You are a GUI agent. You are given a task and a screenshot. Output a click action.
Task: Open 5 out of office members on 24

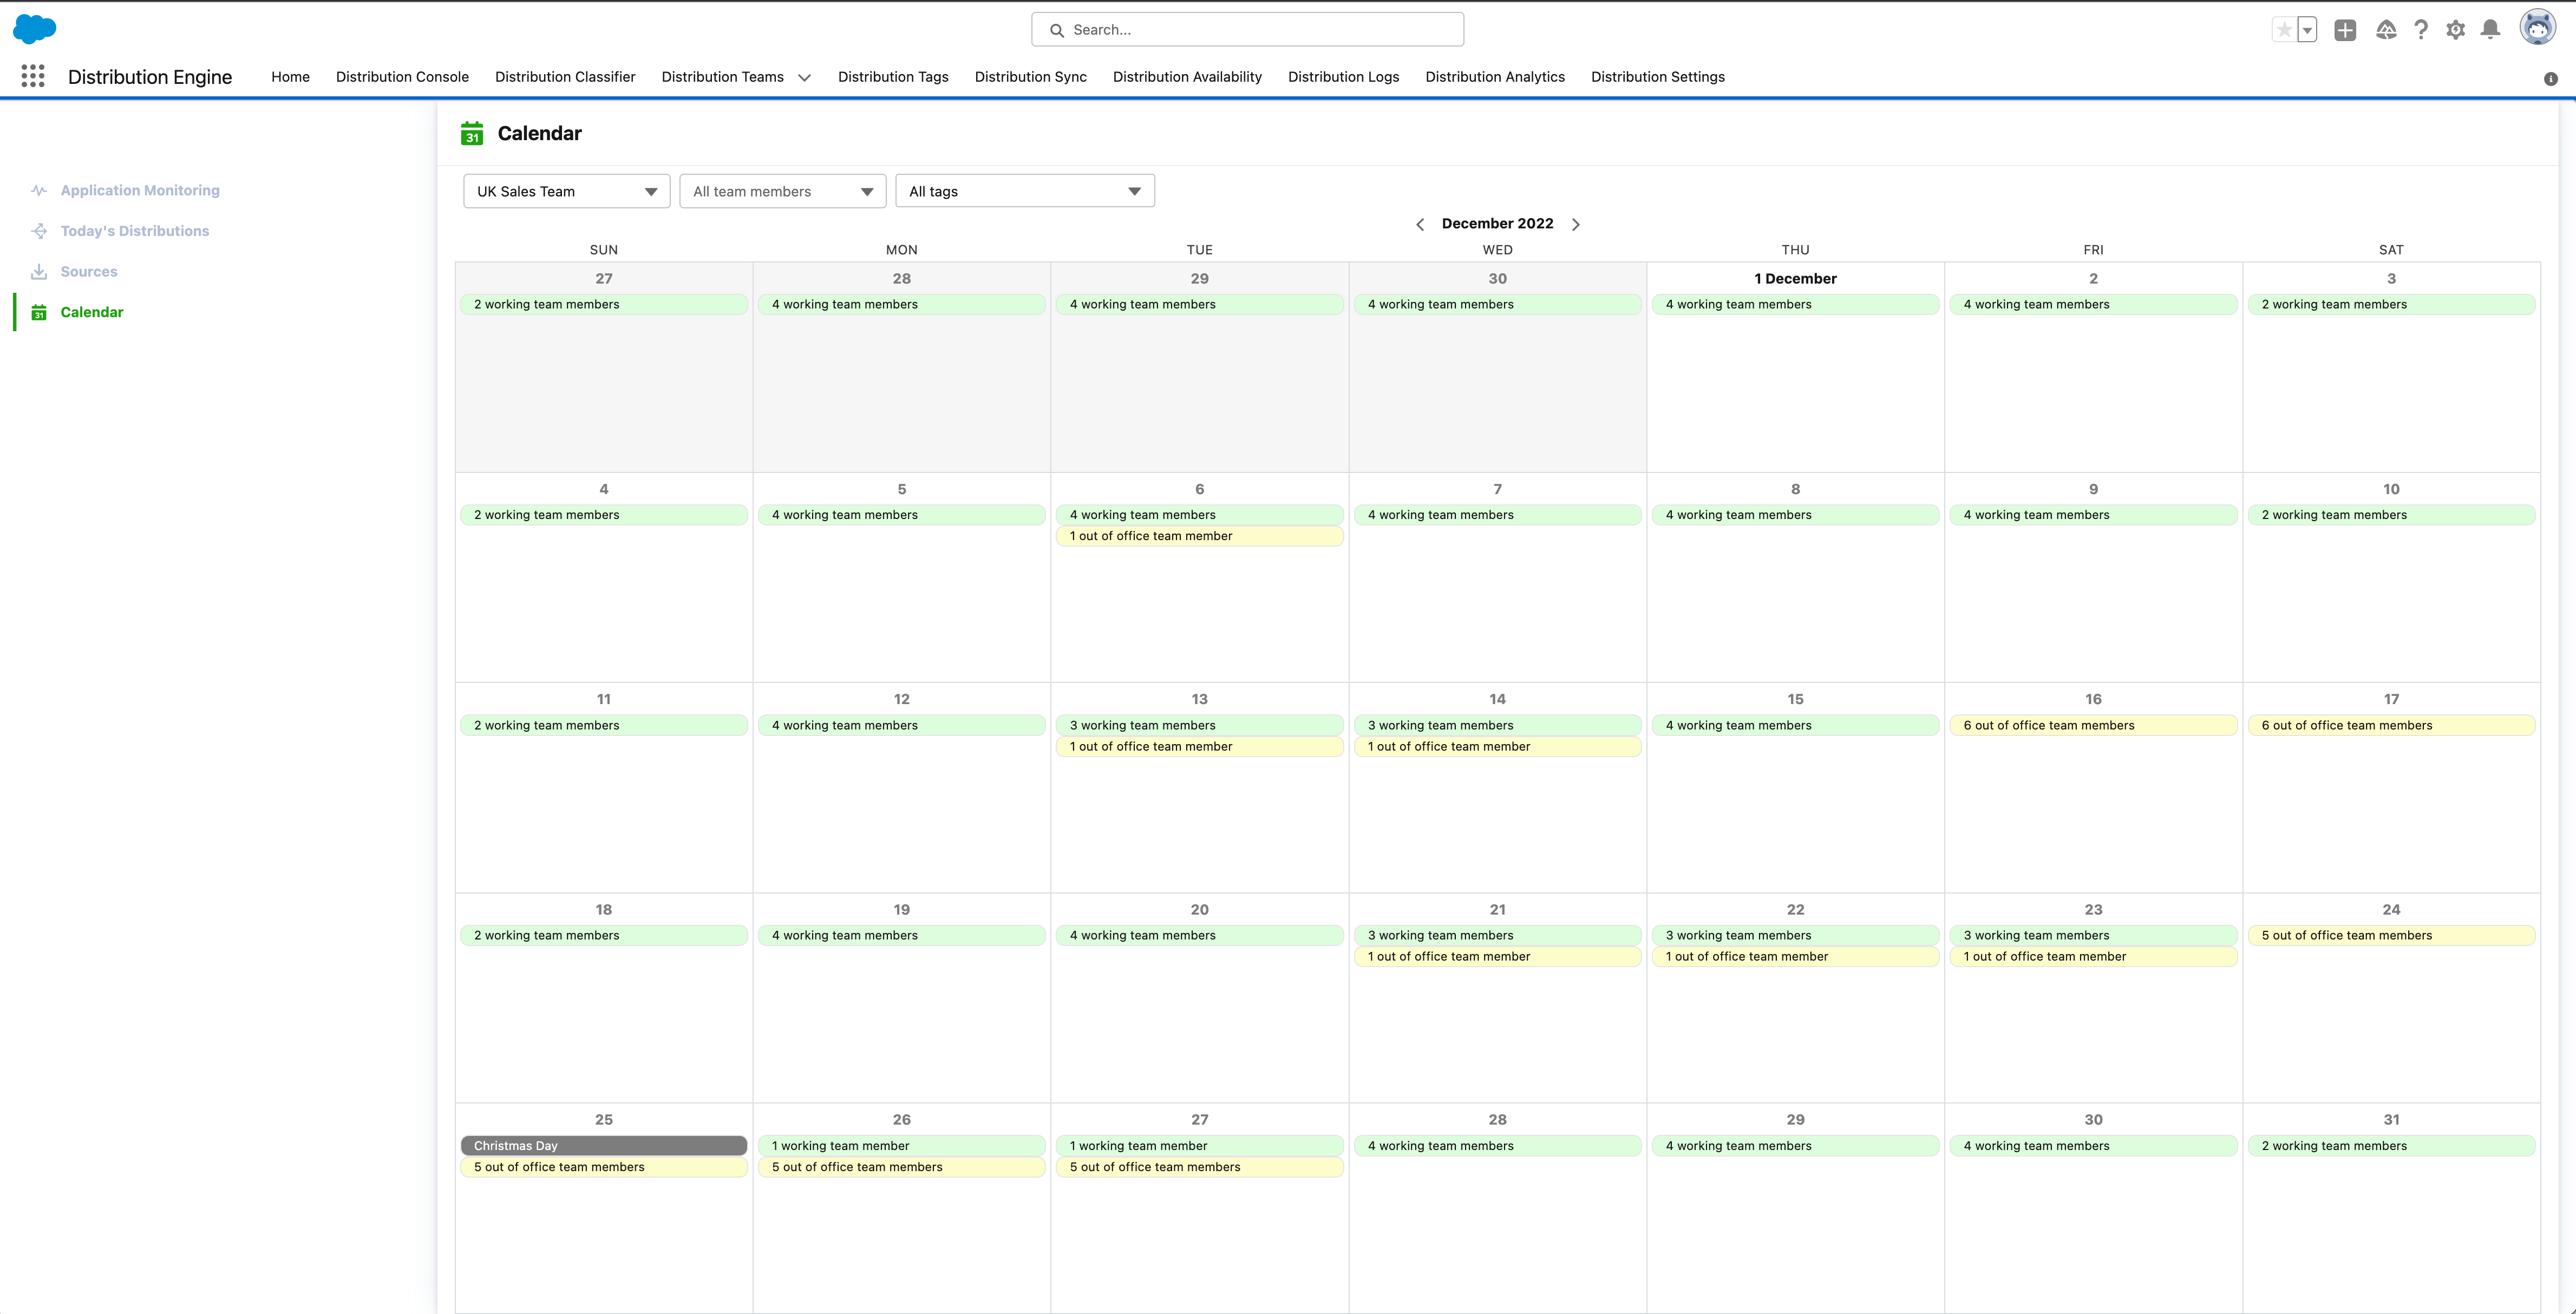pyautogui.click(x=2391, y=935)
